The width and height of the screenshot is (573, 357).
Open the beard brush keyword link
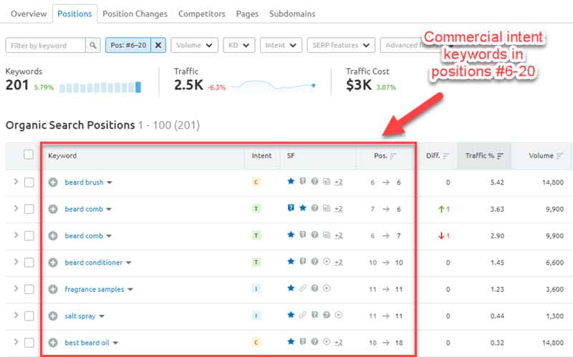tap(84, 182)
